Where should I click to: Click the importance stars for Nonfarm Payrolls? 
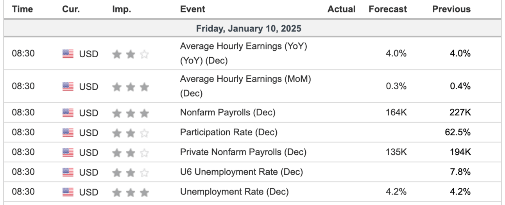pyautogui.click(x=131, y=113)
